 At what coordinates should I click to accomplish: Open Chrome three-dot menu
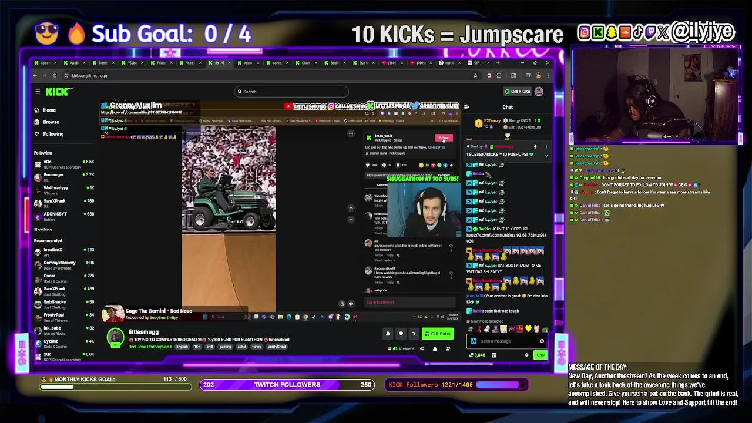[547, 75]
